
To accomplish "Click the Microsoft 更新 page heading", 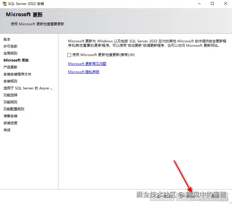I will pyautogui.click(x=24, y=15).
